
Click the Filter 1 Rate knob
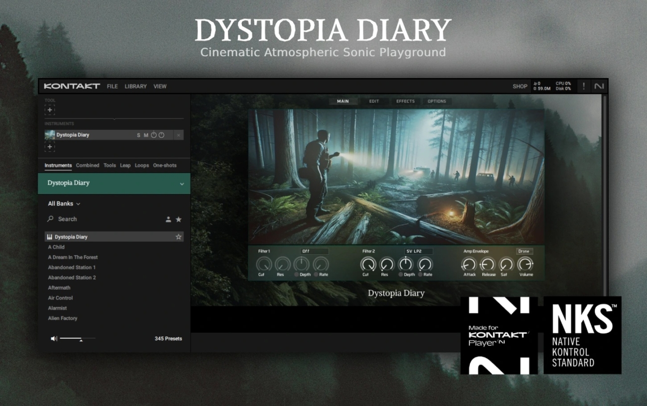point(321,264)
